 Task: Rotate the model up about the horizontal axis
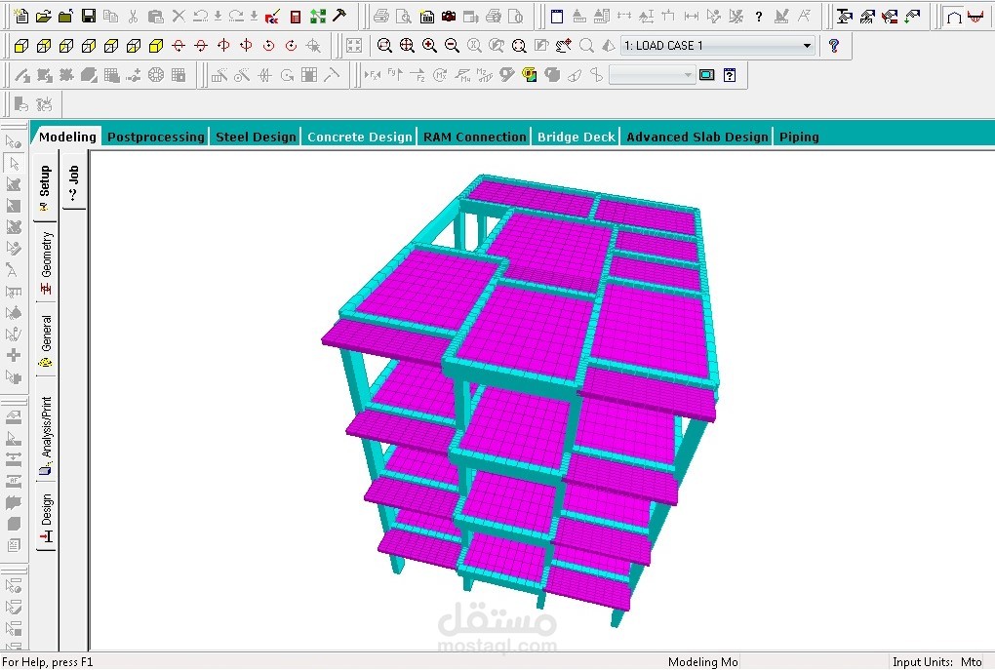pos(179,46)
